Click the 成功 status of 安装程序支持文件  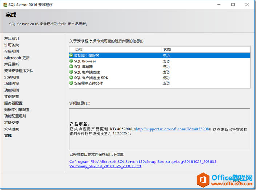point(166,83)
